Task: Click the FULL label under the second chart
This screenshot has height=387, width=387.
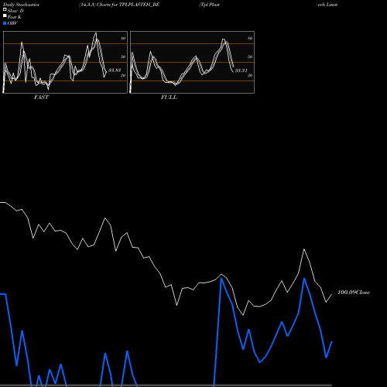Action: click(x=169, y=98)
